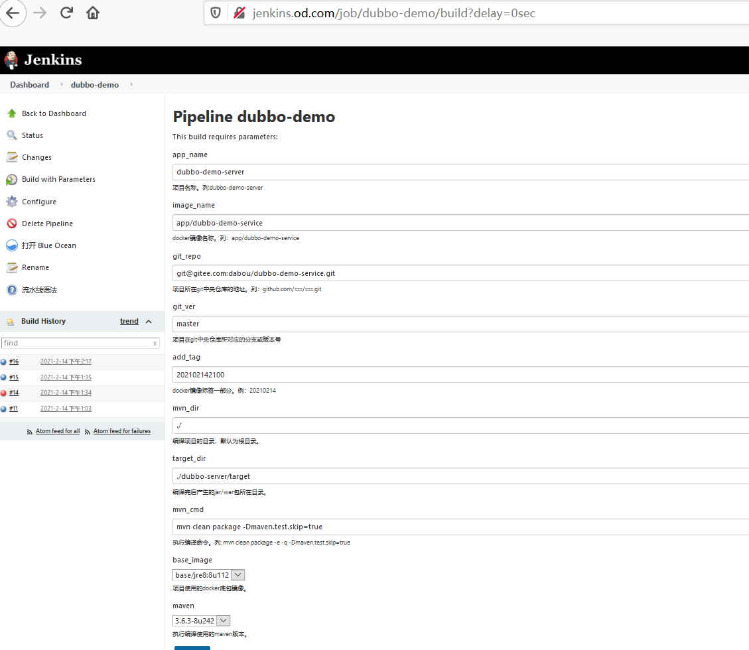Click the browser forward arrow
Image resolution: width=749 pixels, height=650 pixels.
pos(40,13)
